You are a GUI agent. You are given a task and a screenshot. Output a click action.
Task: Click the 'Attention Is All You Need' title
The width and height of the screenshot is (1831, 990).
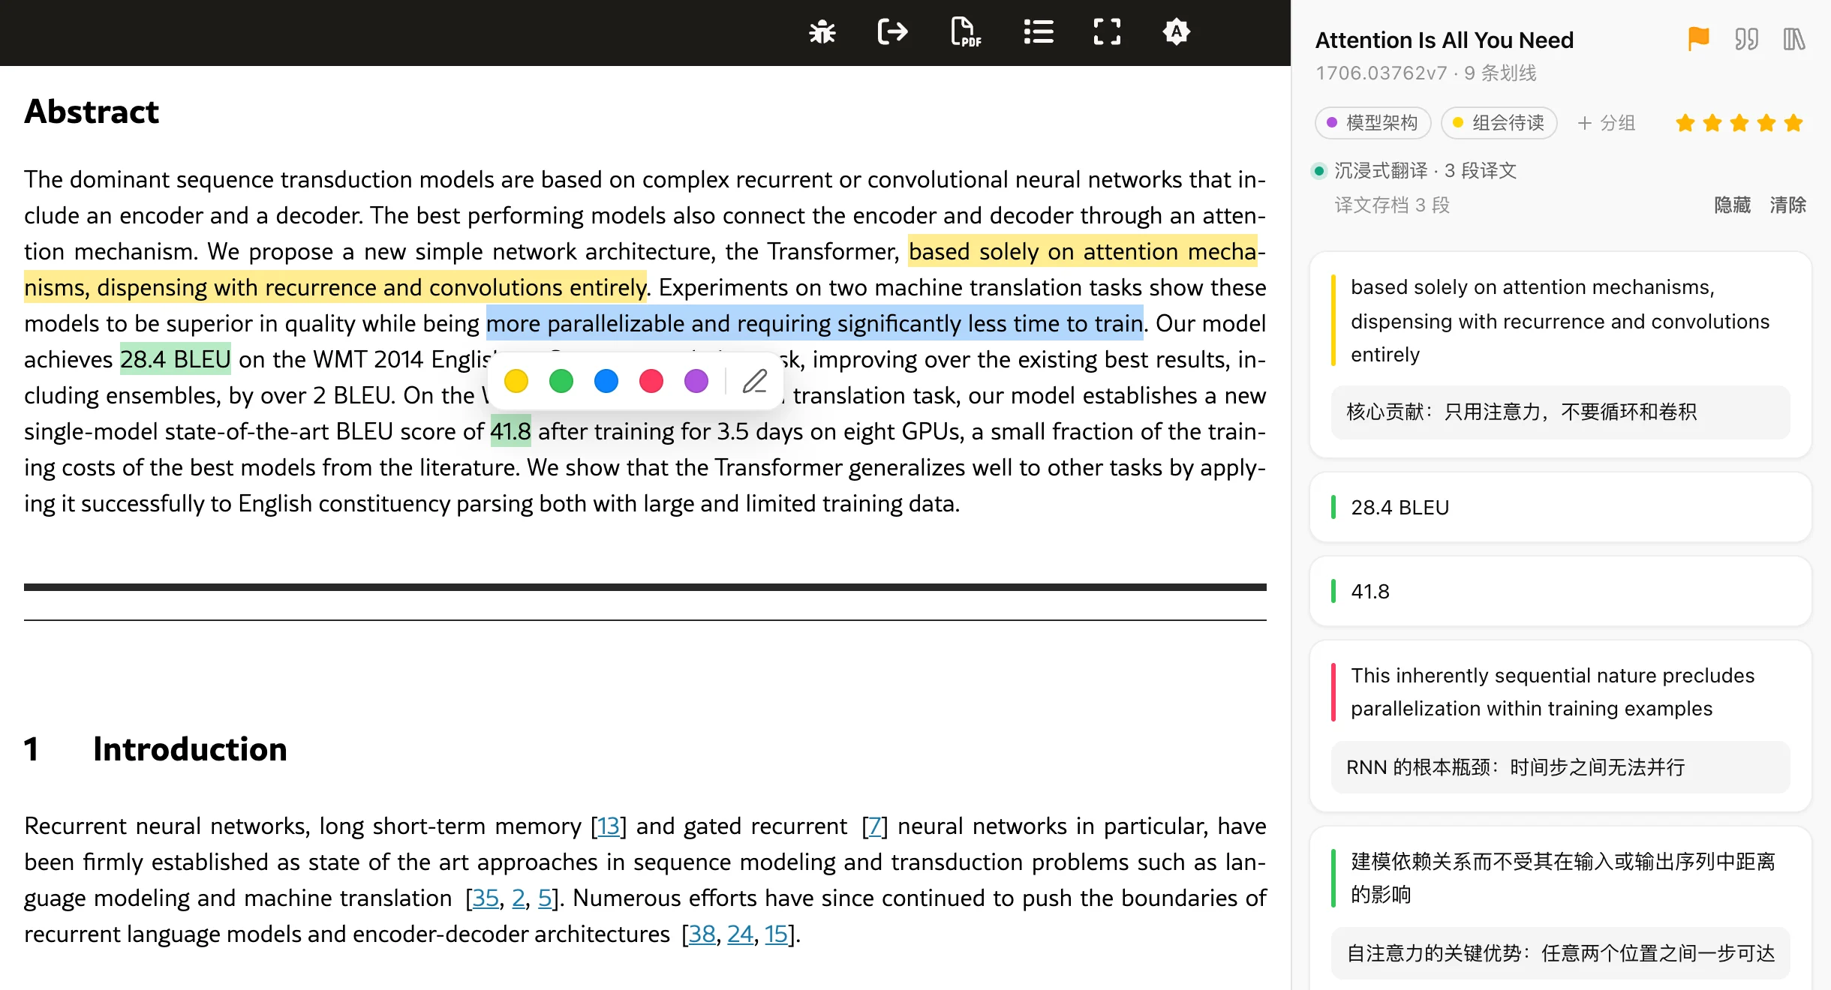[x=1445, y=40]
